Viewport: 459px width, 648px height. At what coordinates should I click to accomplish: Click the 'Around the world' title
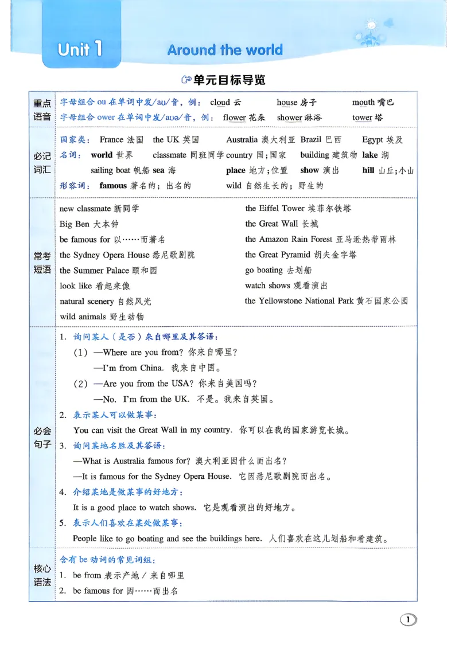point(225,50)
